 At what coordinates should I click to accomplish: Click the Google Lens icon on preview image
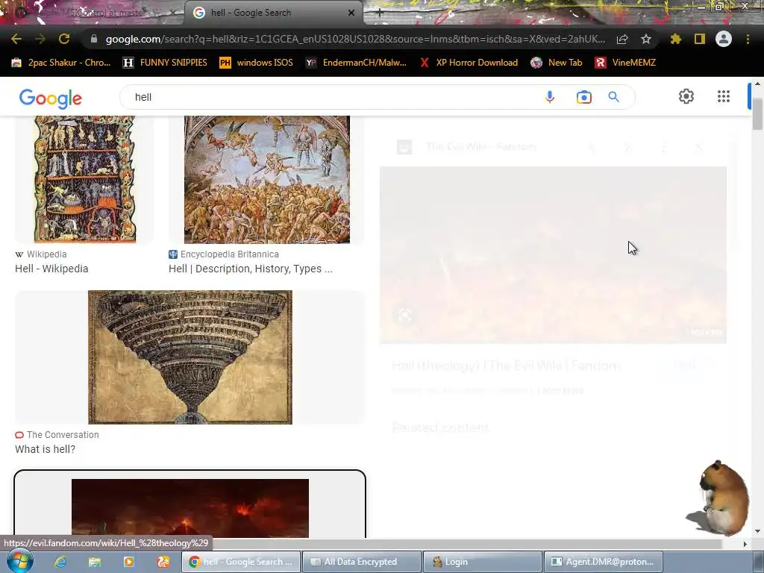pos(404,316)
